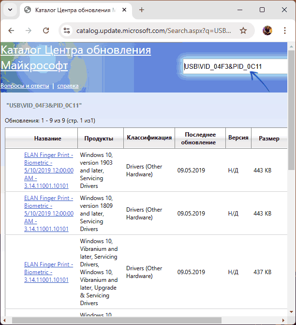Sort by the Название column header
The width and height of the screenshot is (296, 325).
click(x=47, y=139)
